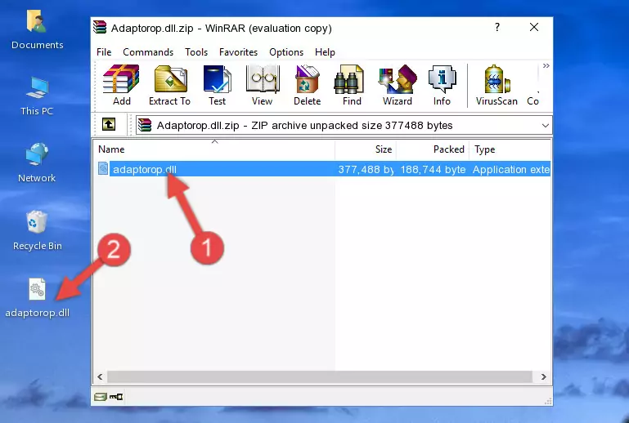This screenshot has height=423, width=629.
Task: Sort file list by Name column
Action: point(214,149)
